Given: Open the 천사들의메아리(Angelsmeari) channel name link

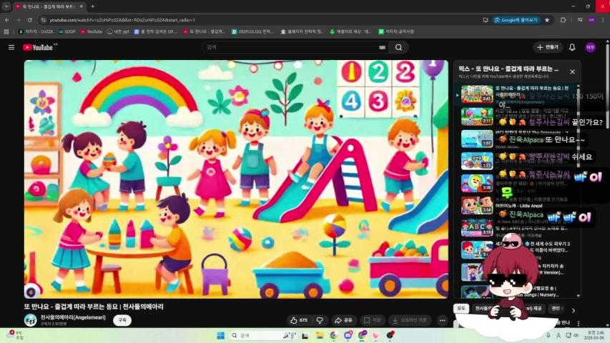Looking at the screenshot, I should (73, 317).
